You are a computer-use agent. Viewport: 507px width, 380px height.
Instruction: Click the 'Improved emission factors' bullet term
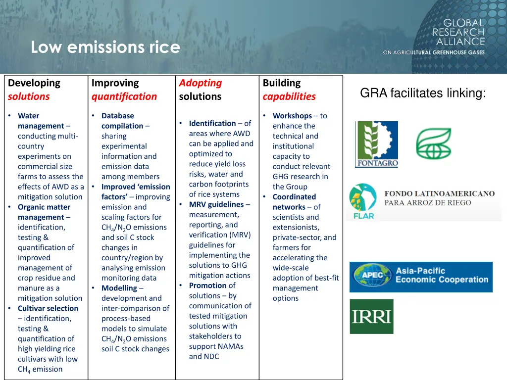coord(136,191)
